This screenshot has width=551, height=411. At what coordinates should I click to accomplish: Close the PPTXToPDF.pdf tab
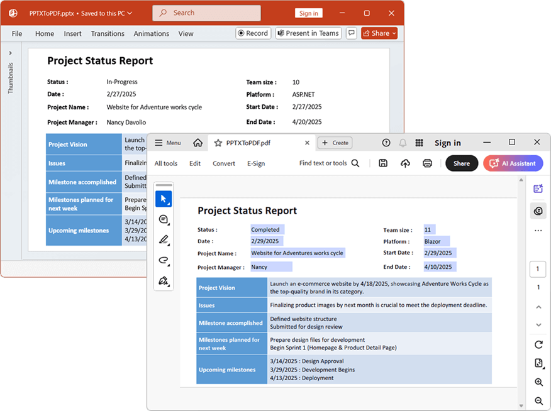pos(307,143)
